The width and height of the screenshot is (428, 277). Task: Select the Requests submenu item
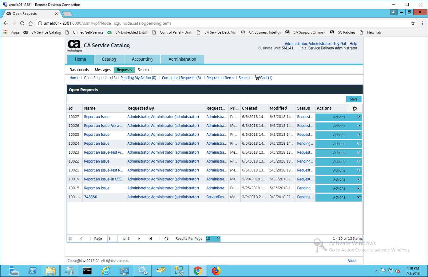[124, 70]
